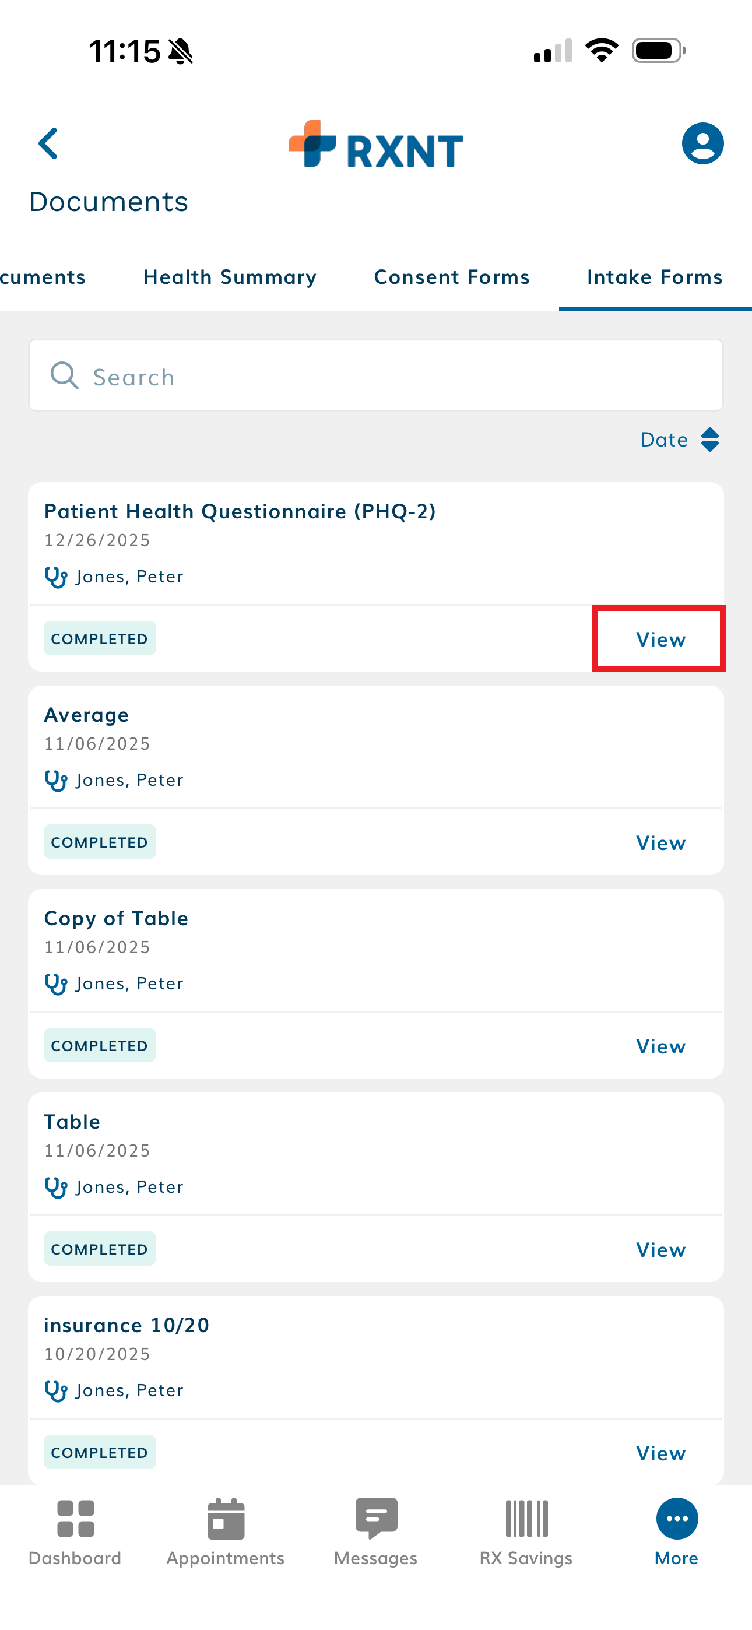This screenshot has height=1630, width=752.
Task: Tap the search magnifier icon
Action: [65, 376]
